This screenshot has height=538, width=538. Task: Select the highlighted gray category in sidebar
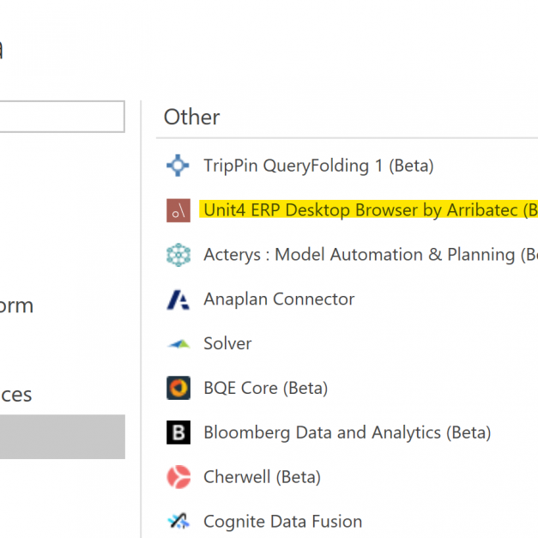pos(63,437)
